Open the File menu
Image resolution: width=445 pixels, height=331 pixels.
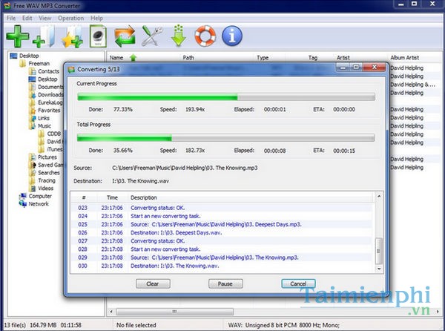(x=11, y=18)
